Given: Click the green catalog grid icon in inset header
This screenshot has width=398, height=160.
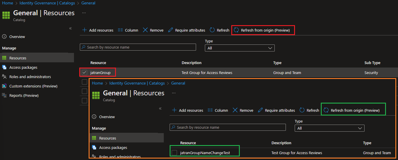Looking at the screenshot, I should click(96, 95).
